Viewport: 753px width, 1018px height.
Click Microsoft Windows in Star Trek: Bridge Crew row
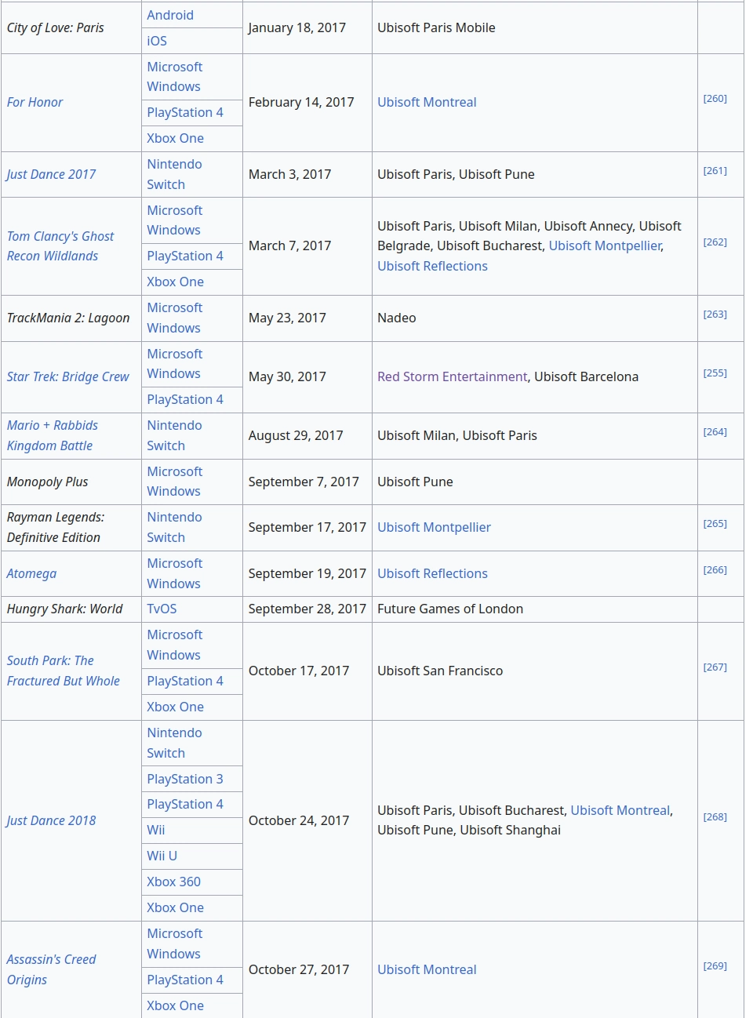click(174, 364)
